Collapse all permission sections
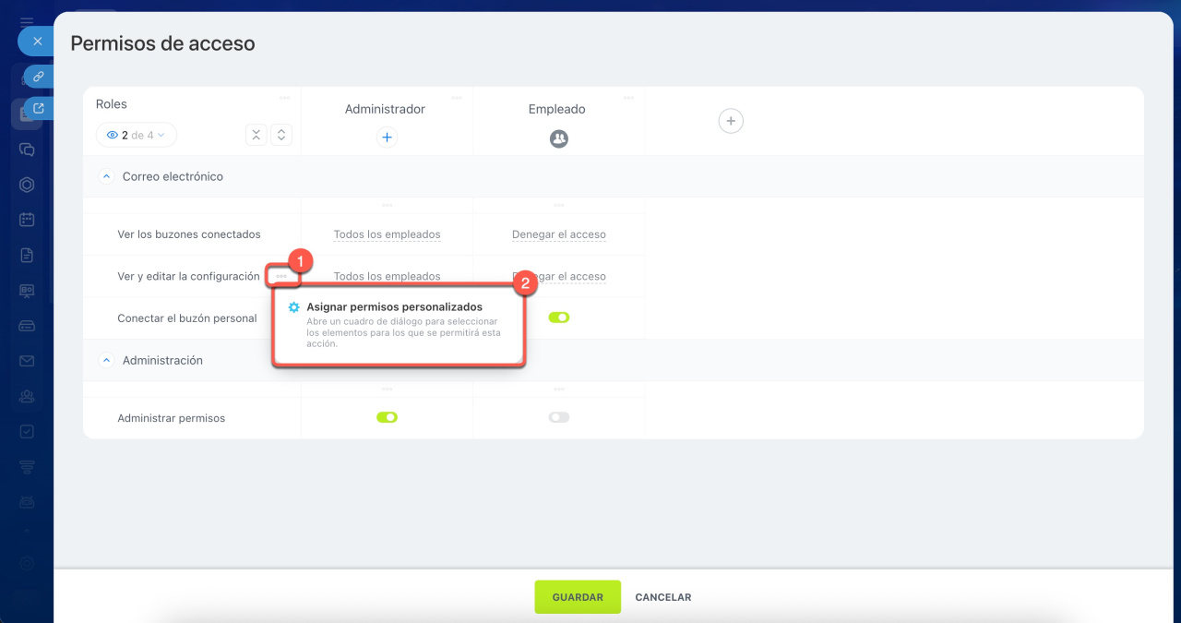Screen dimensions: 1181x623 pos(256,135)
